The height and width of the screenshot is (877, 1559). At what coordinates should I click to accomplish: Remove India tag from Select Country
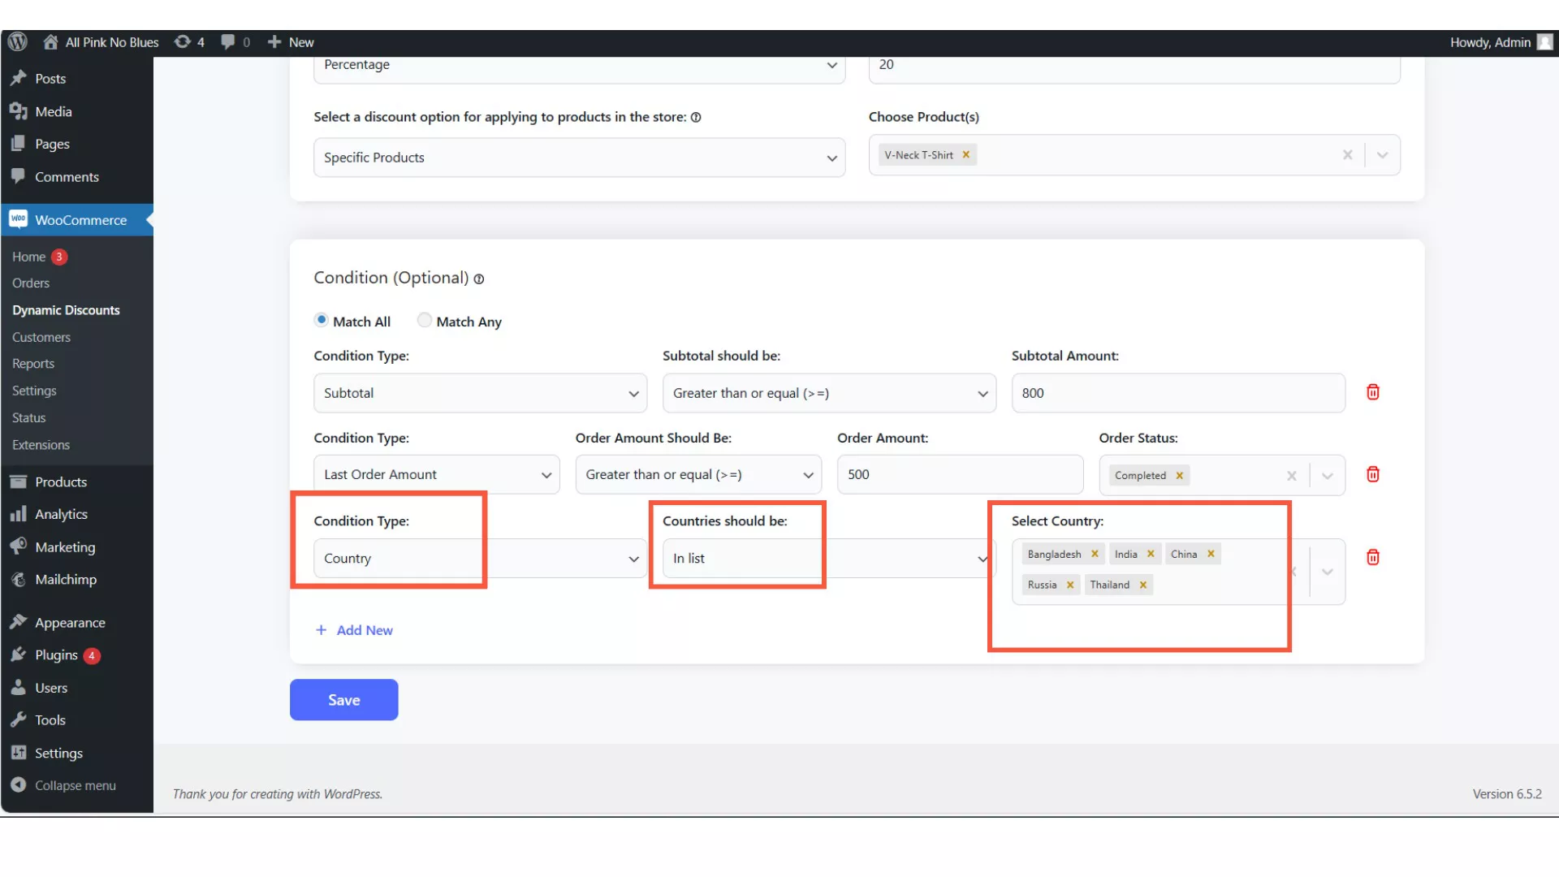[1151, 554]
